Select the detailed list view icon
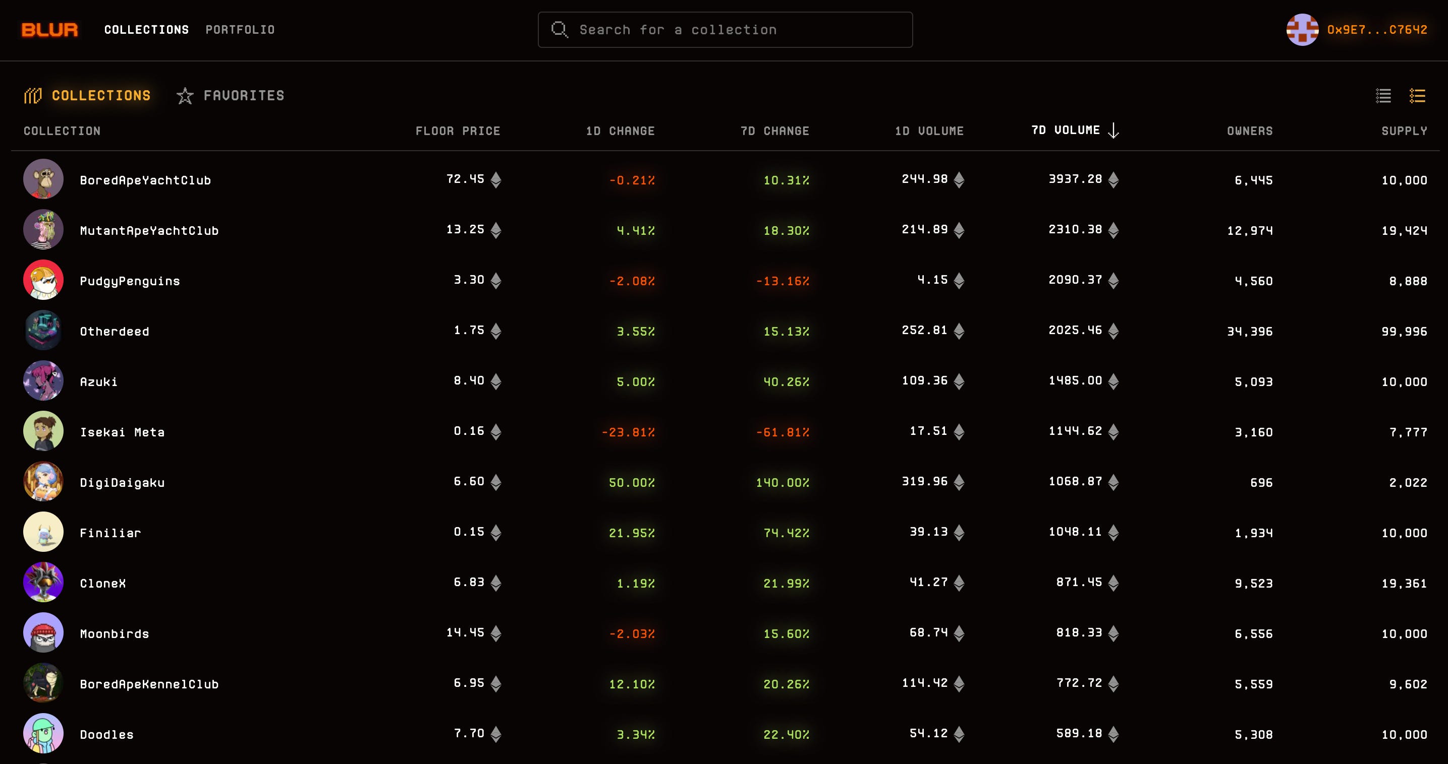The height and width of the screenshot is (764, 1448). pyautogui.click(x=1417, y=96)
